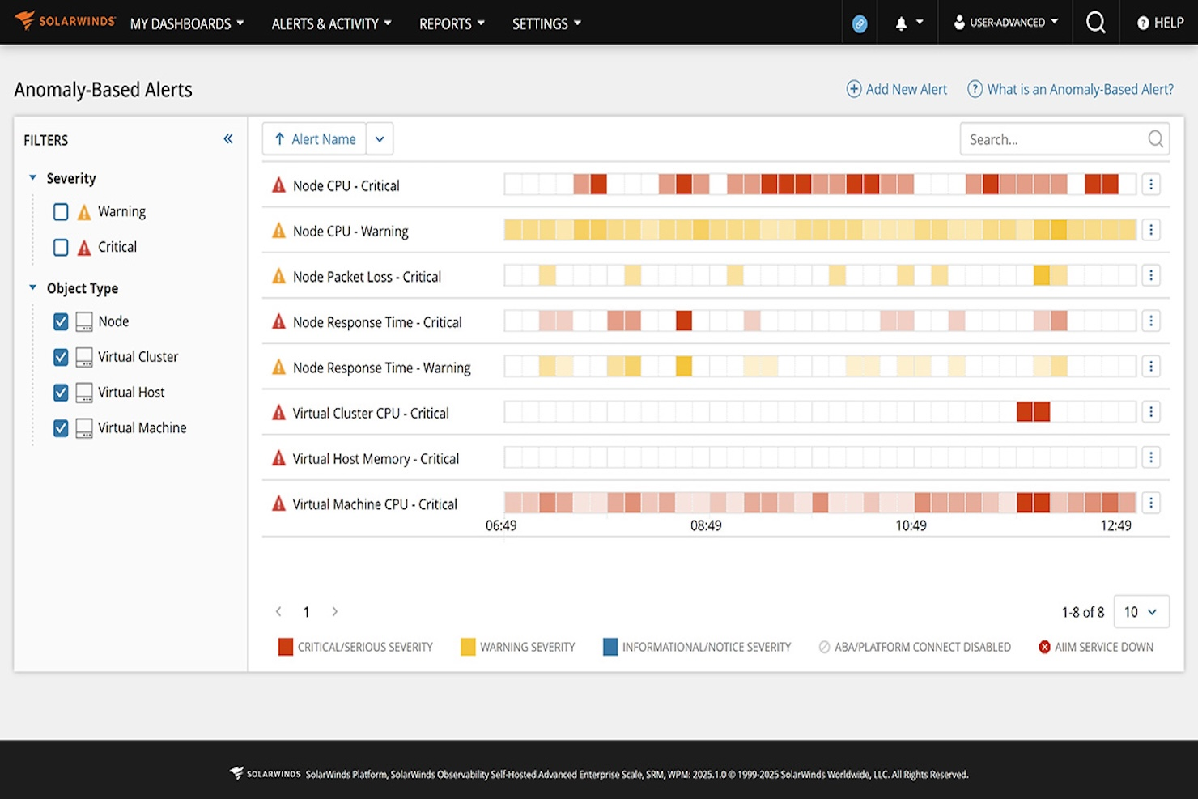Open the Alerts & Activity menu

pos(331,23)
